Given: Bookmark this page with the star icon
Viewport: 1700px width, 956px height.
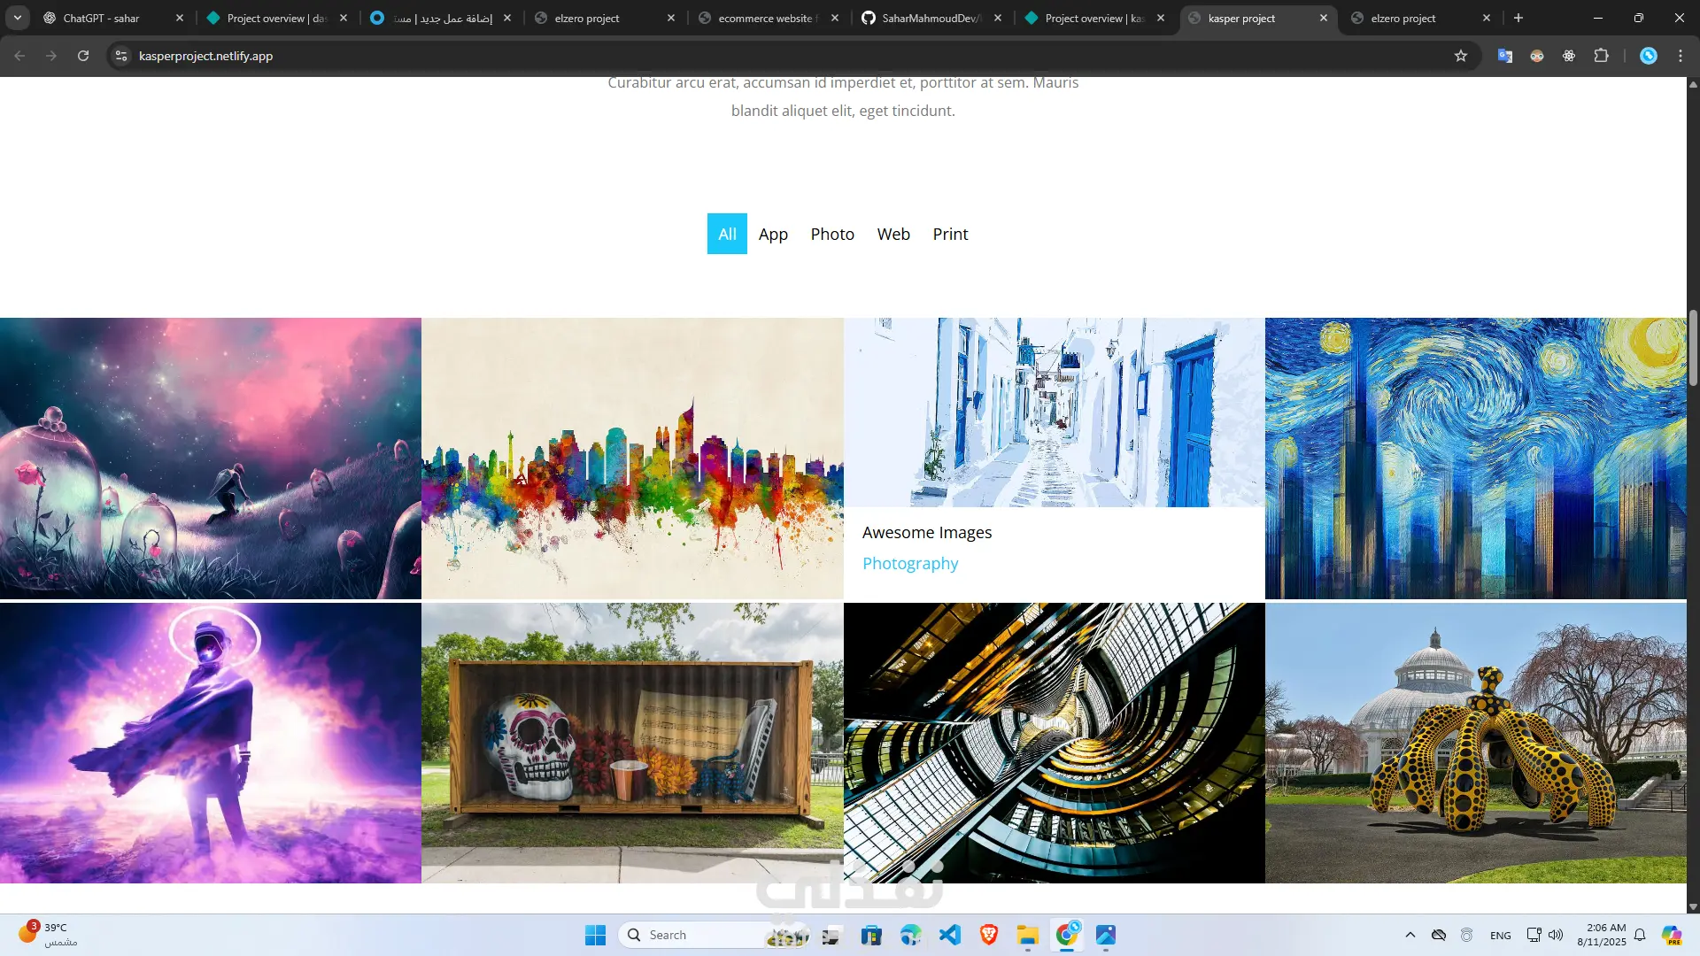Looking at the screenshot, I should pyautogui.click(x=1461, y=56).
